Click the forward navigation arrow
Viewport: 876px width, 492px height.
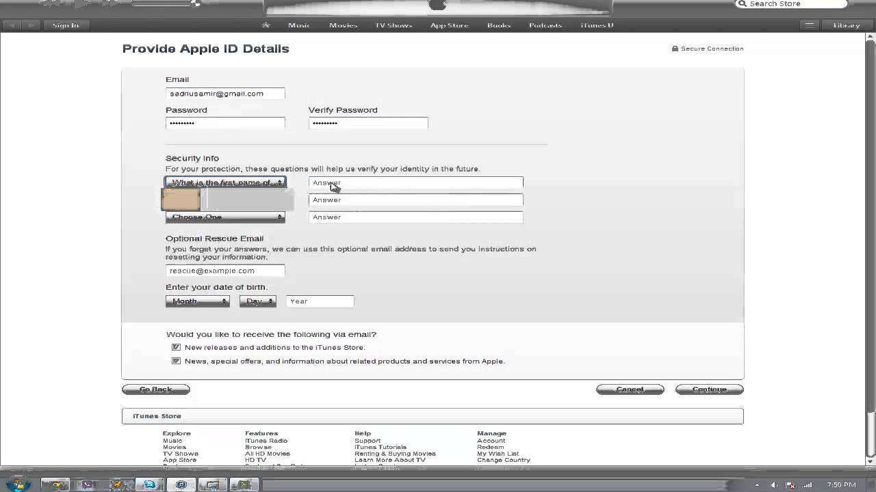(31, 25)
